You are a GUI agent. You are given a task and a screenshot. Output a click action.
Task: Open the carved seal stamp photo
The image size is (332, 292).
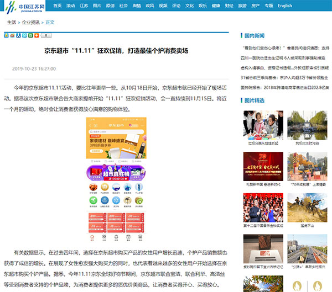[263, 249]
